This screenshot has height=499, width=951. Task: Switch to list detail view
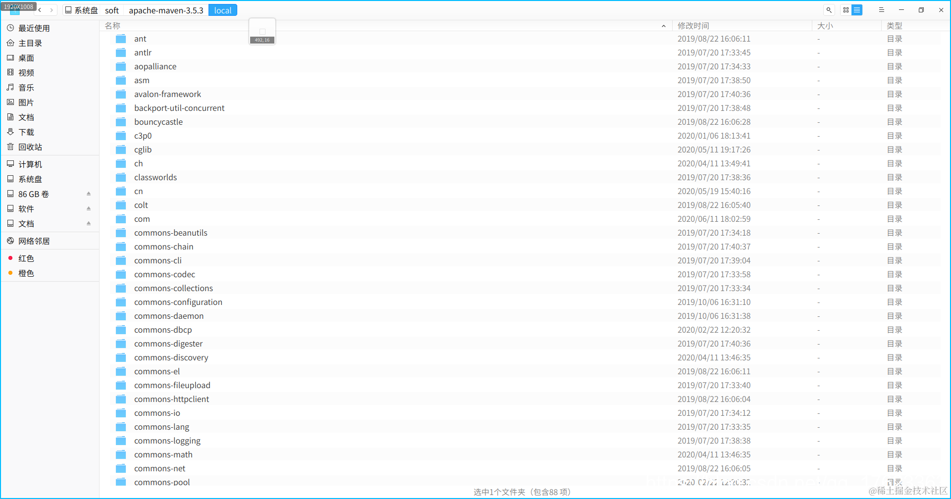click(x=857, y=10)
